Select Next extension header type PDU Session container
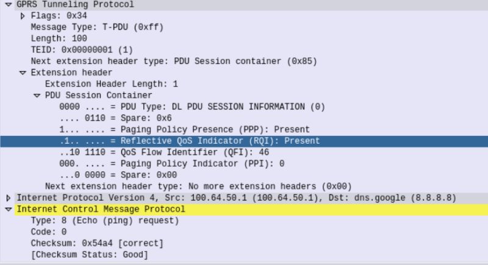The width and height of the screenshot is (488, 265). pyautogui.click(x=174, y=62)
